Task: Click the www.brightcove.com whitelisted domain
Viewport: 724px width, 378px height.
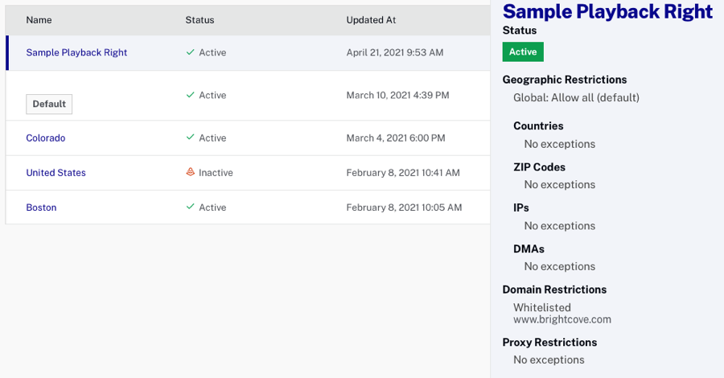Action: [x=562, y=319]
